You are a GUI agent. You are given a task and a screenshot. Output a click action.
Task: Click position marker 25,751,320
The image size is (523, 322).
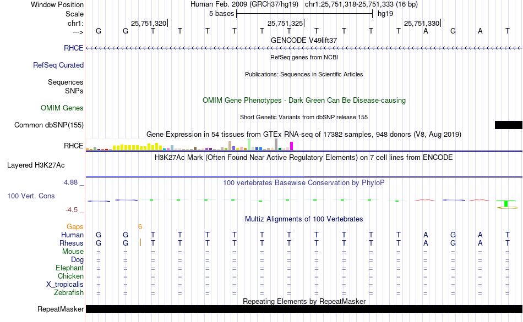click(149, 23)
